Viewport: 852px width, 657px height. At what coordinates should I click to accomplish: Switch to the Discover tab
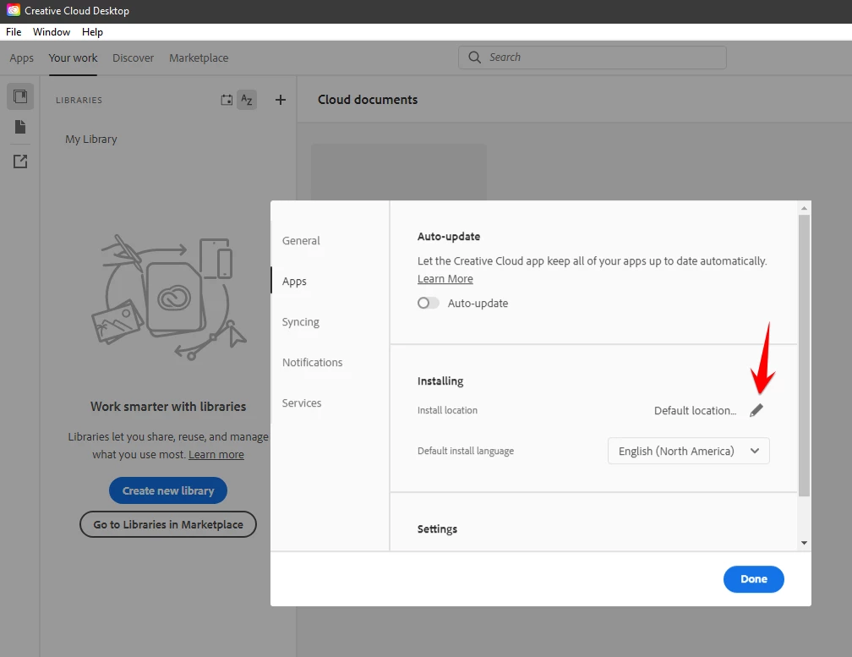tap(134, 58)
